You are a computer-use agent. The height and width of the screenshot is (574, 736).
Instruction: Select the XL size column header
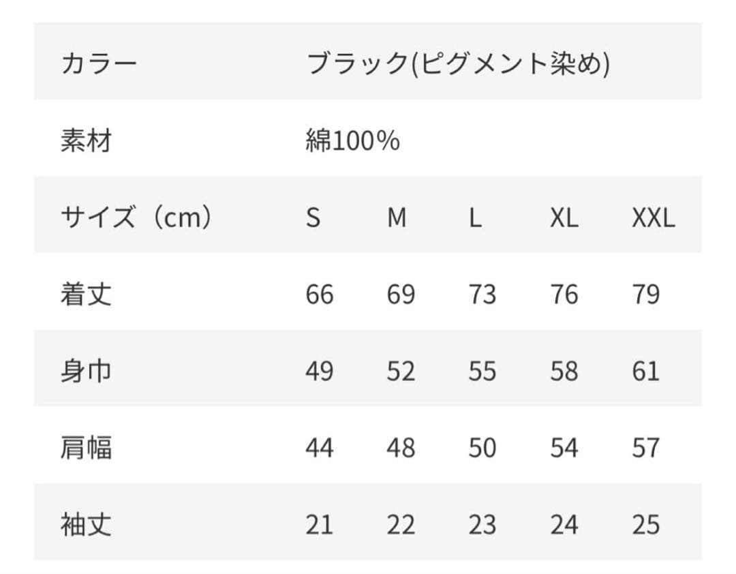click(x=564, y=217)
